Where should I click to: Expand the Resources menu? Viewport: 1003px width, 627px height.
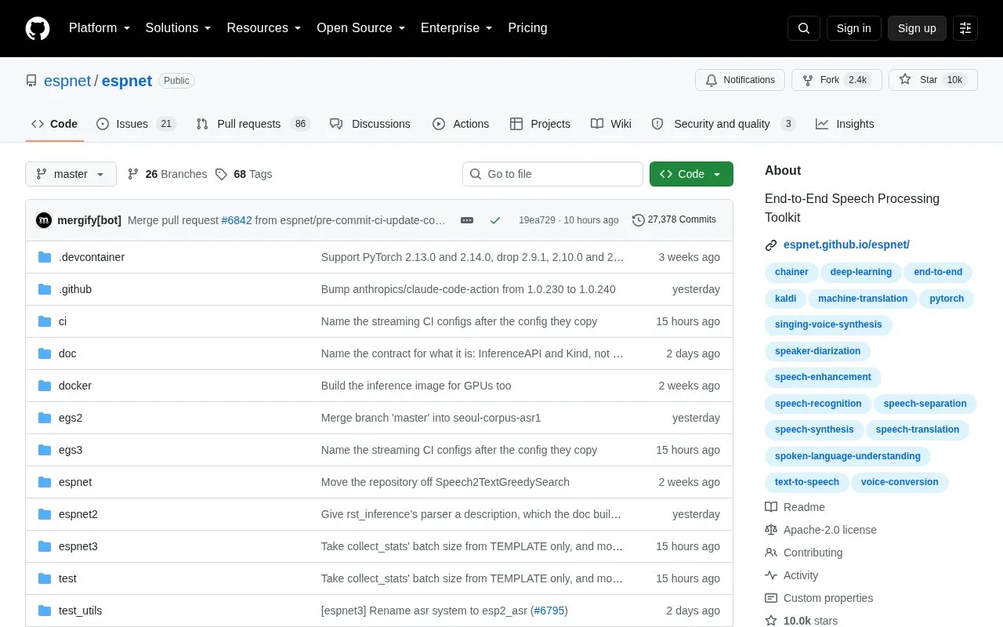264,28
